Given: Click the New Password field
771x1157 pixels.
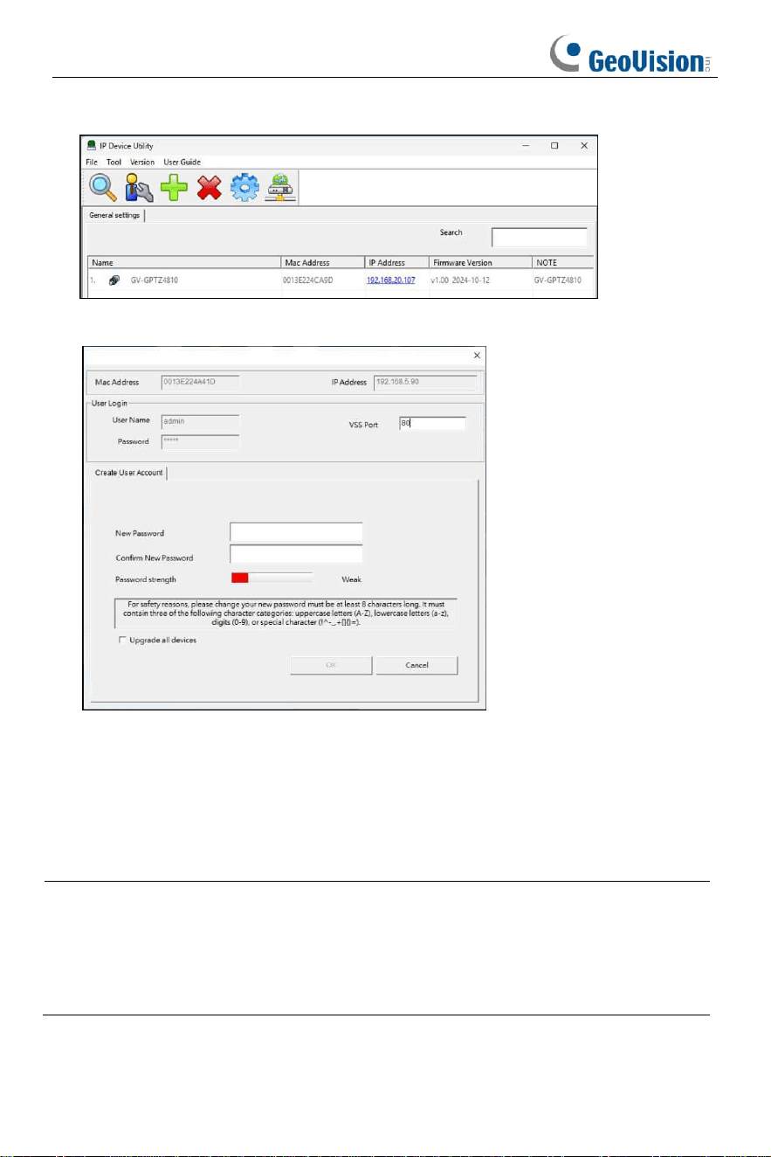Looking at the screenshot, I should pos(296,532).
